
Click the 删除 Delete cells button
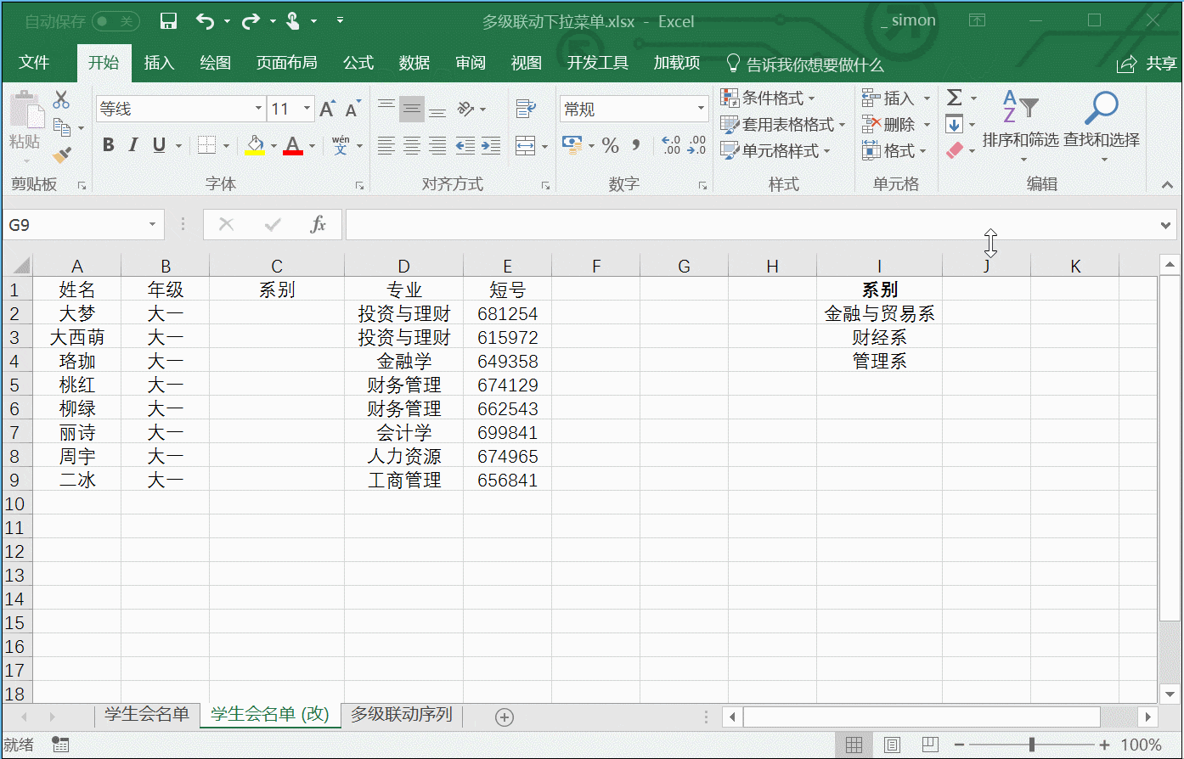pos(896,125)
